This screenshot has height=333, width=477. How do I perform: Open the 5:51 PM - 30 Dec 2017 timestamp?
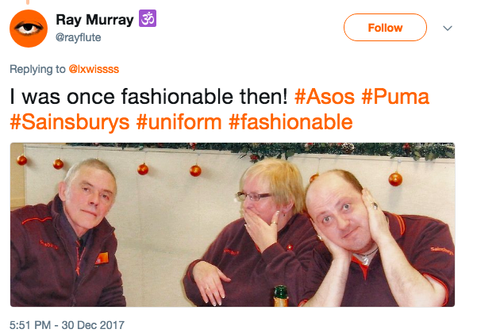coord(67,325)
